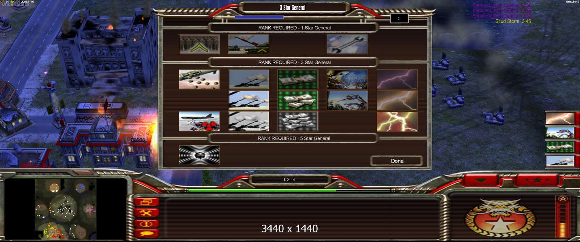Choose the 5 Star EMP pulse power
Image resolution: width=580 pixels, height=242 pixels.
coord(199,155)
